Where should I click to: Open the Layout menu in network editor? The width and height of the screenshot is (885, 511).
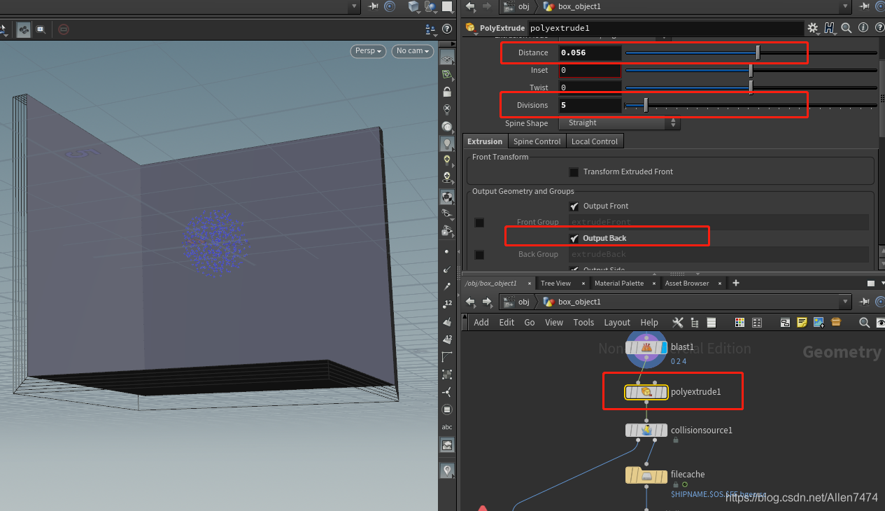coord(617,323)
